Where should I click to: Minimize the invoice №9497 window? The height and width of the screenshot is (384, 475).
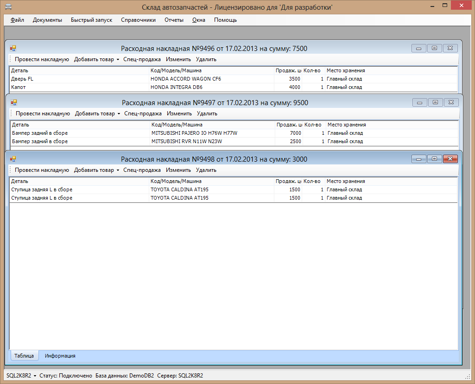[x=419, y=102]
